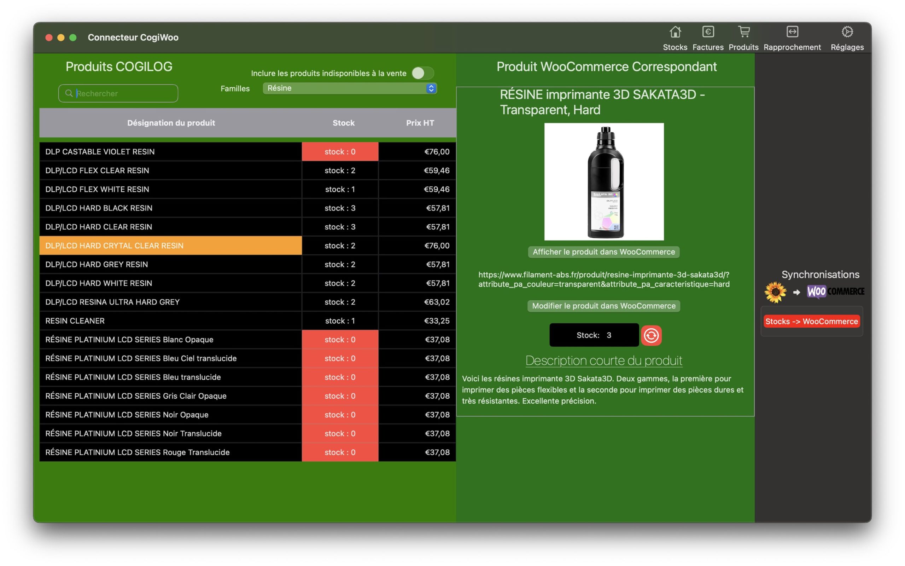Screen dimensions: 905x566
Task: Select RÉSINE PLATINIUM Bleu Ciel translucide row
Action: [247, 358]
